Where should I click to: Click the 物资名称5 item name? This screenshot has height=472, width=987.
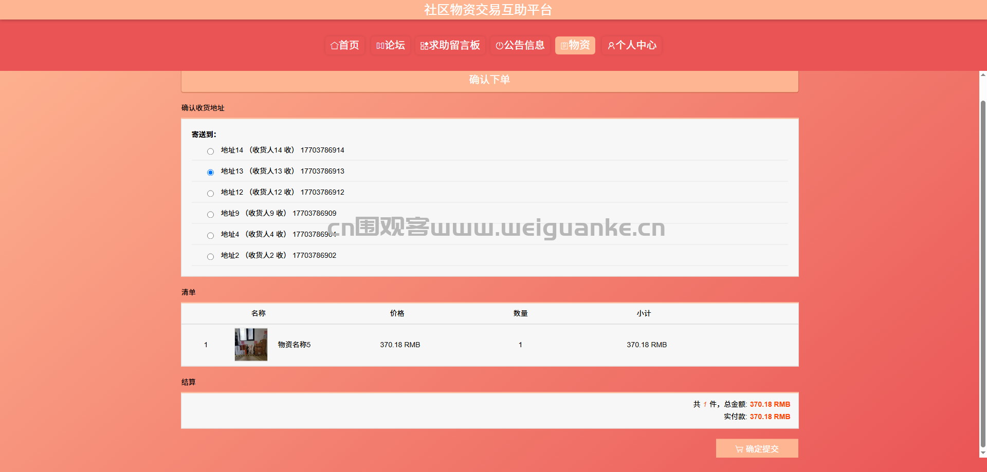pos(294,345)
